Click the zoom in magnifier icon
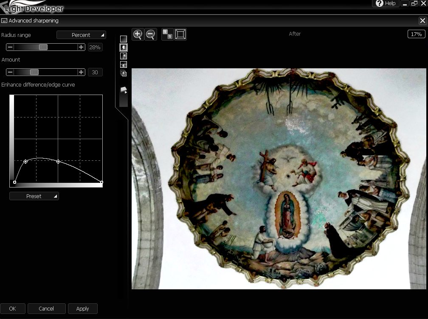 138,34
